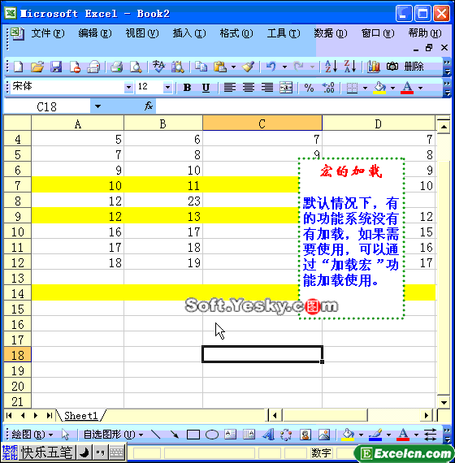Select column C header
The height and width of the screenshot is (463, 455).
click(x=262, y=123)
